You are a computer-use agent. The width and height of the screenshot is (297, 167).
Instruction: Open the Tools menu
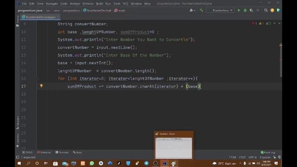[116, 4]
